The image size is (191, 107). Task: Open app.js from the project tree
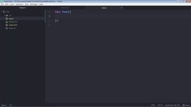point(11,19)
